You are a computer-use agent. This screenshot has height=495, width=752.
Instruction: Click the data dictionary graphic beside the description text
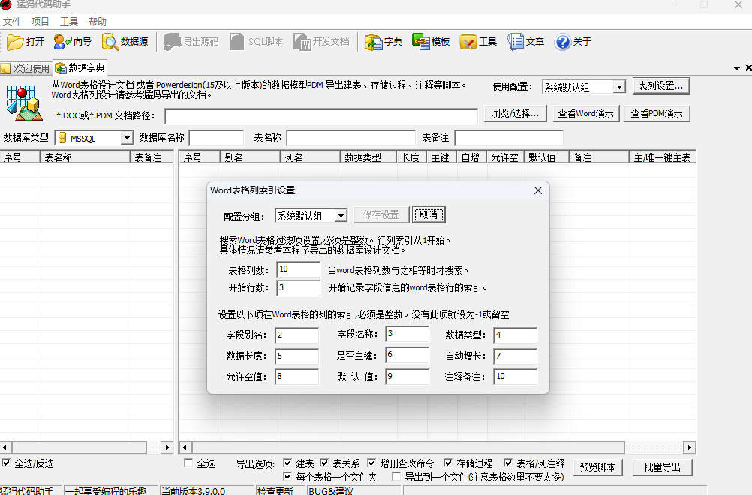point(25,103)
